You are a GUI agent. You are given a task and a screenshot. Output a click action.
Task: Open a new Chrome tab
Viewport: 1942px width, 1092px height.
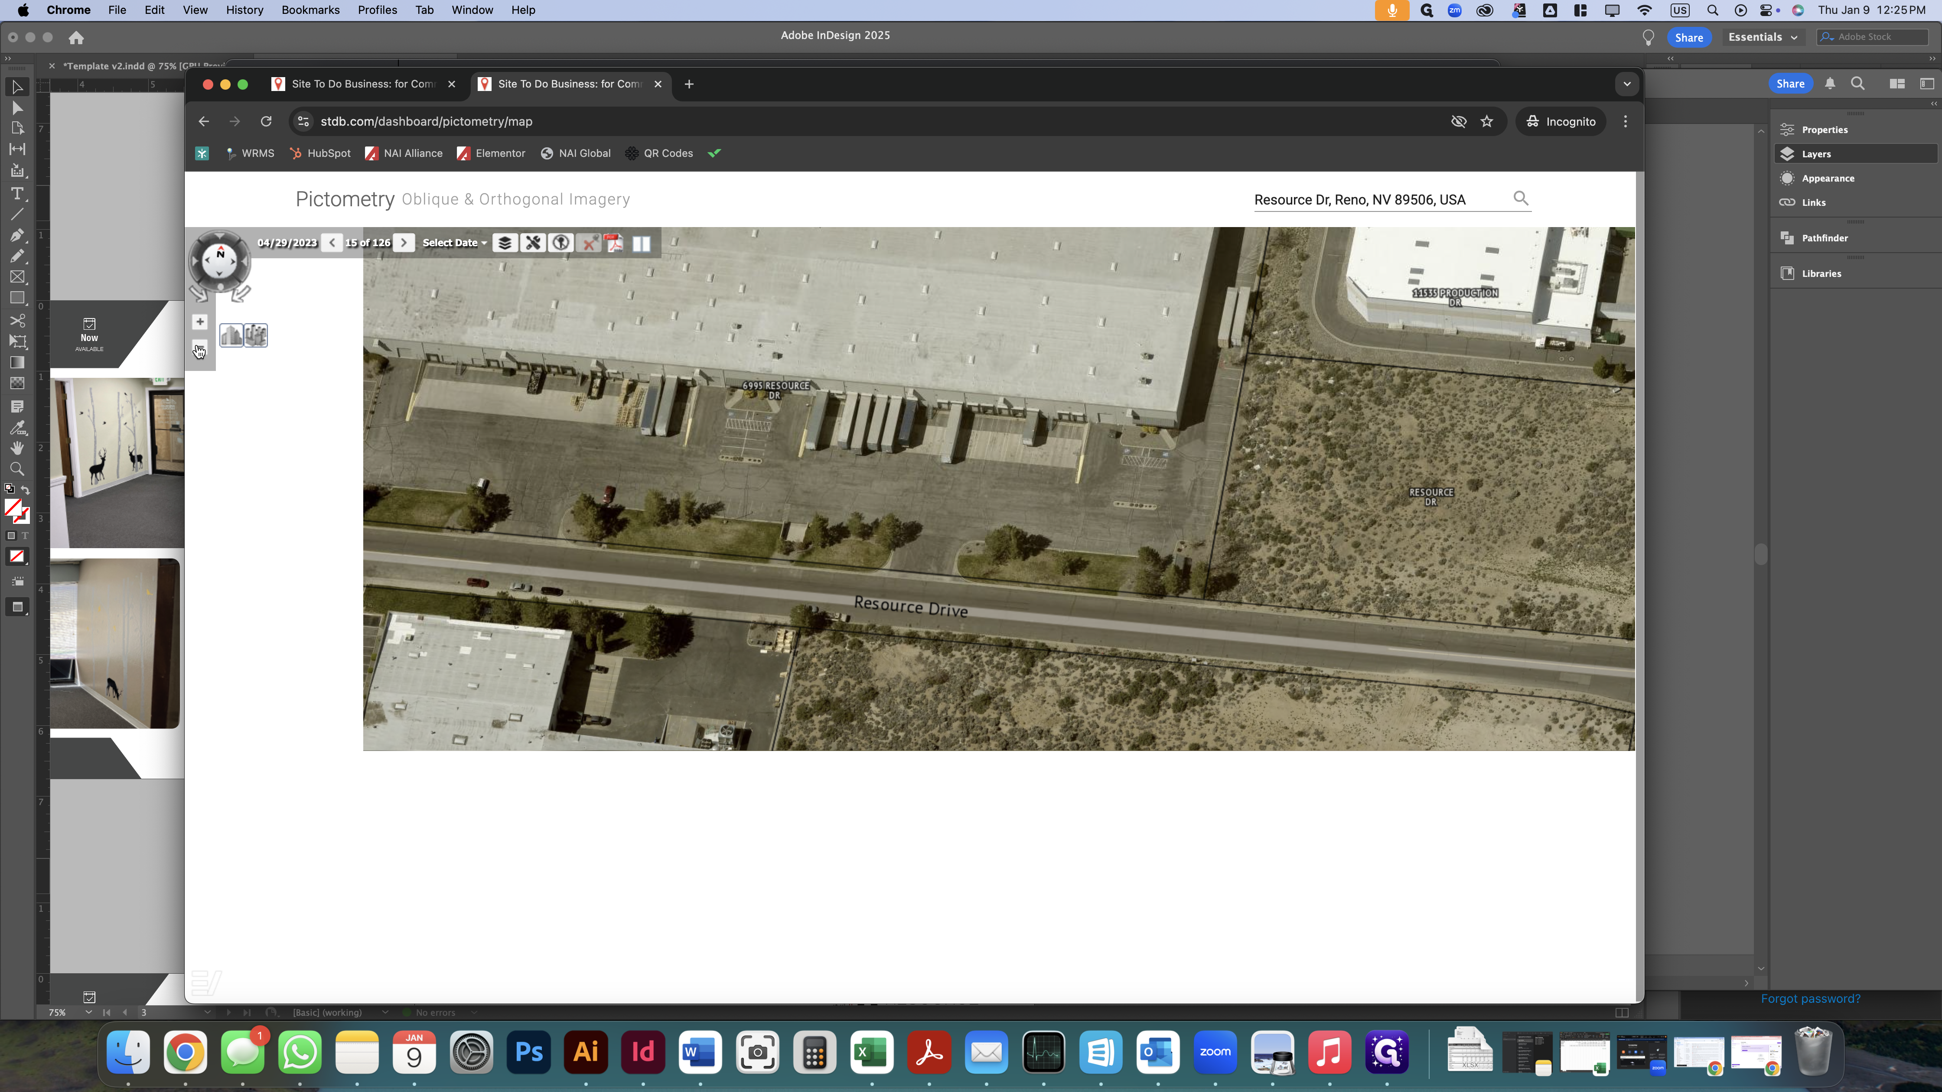click(689, 84)
